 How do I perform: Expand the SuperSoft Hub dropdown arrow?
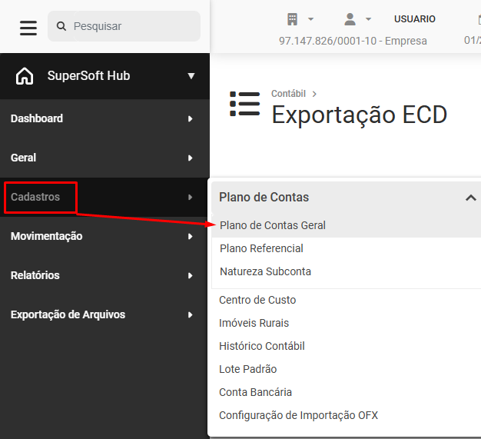[191, 76]
